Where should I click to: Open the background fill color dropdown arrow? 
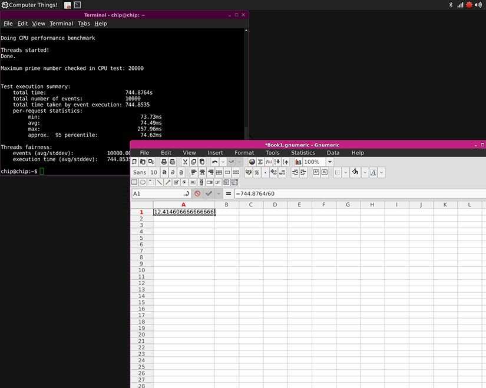pos(362,172)
